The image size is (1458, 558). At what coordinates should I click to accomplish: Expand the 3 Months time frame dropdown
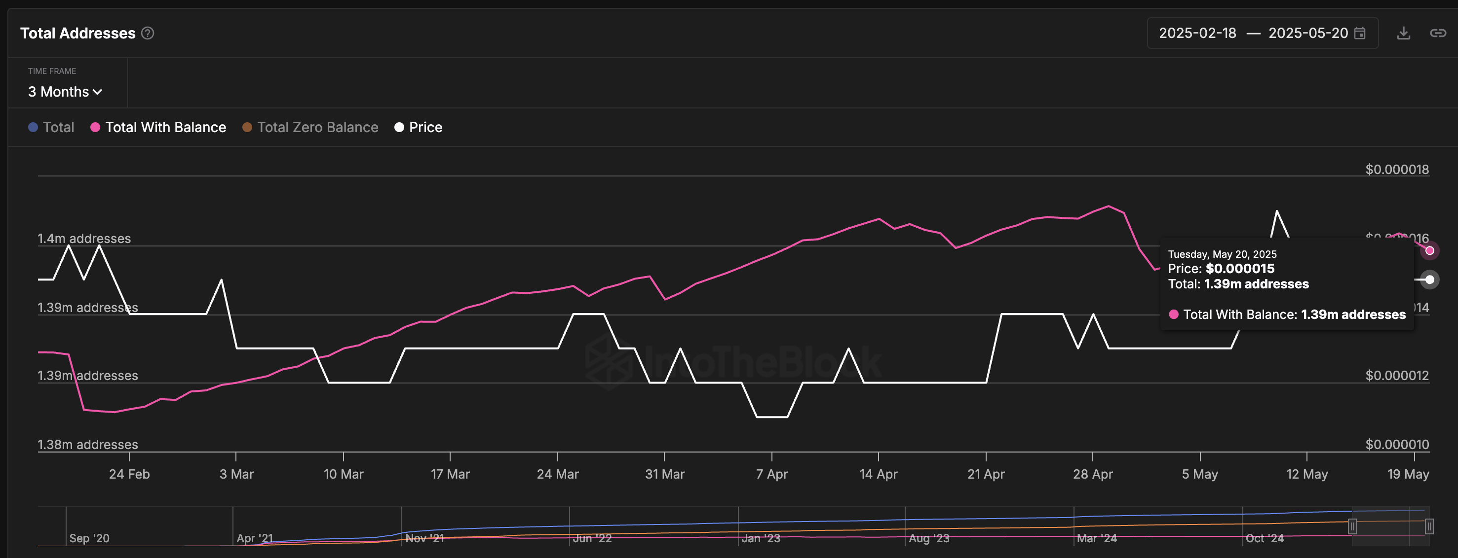[65, 92]
